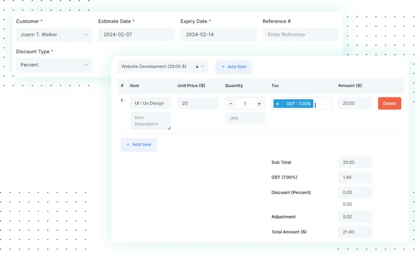The width and height of the screenshot is (420, 258).
Task: Select the Adjustment amount field
Action: coord(355,217)
